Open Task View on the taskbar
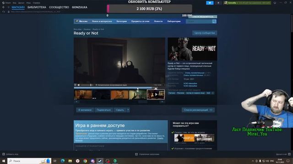293x164 pixels. (x=55, y=161)
